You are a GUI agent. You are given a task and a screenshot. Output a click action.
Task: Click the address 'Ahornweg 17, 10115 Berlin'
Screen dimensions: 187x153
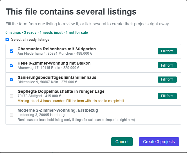(x=39, y=68)
